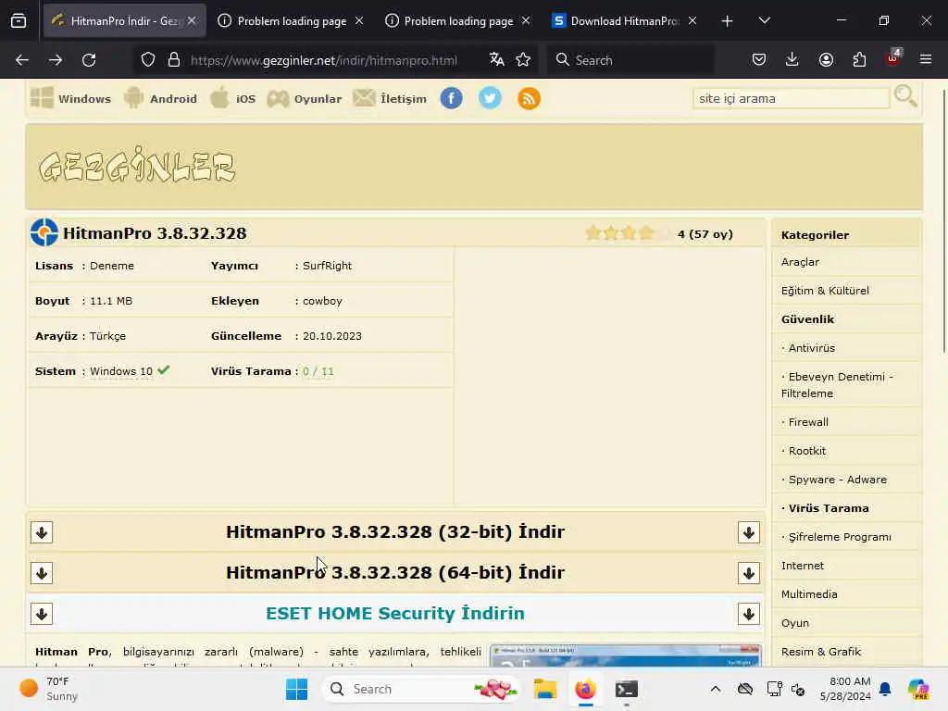Translate this page icon
Viewport: 948px width, 711px height.
[x=497, y=59]
